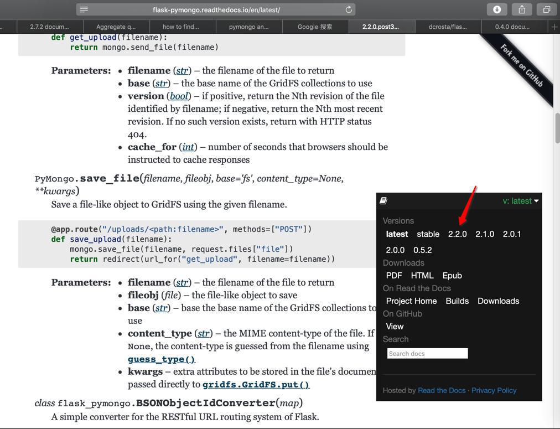Viewport: 560px width, 429px height.
Task: Click the 'Versions' heading in the panel
Action: (x=398, y=221)
